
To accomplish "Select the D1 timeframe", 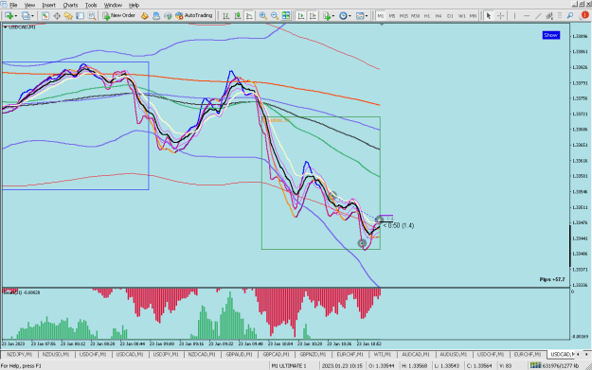I will tap(450, 16).
